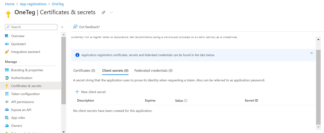Pin the OneTeg page using pin icon
Screen dimensions: 324x133
pyautogui.click(x=103, y=13)
